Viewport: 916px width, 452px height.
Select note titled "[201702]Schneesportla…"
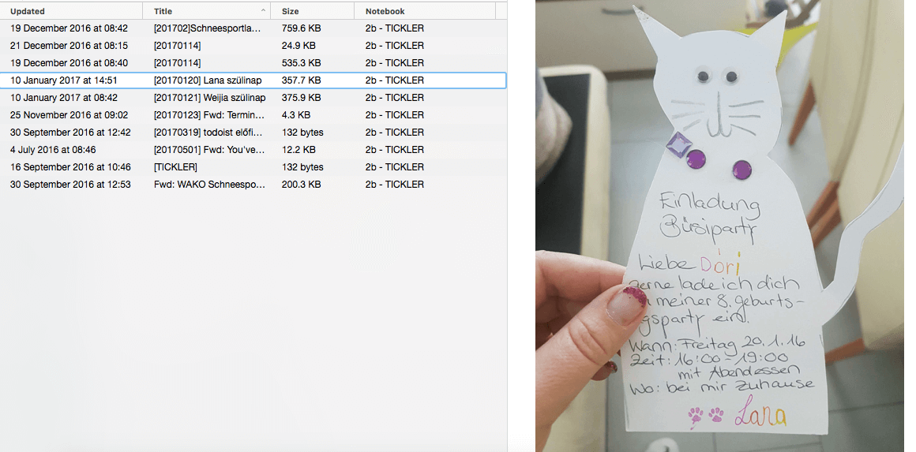[208, 28]
